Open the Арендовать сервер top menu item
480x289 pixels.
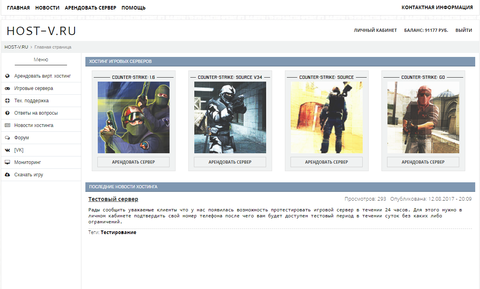pyautogui.click(x=91, y=8)
